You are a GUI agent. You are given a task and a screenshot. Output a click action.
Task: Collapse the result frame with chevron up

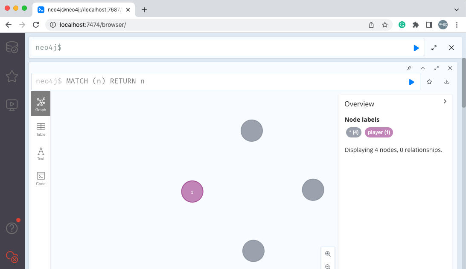[423, 68]
